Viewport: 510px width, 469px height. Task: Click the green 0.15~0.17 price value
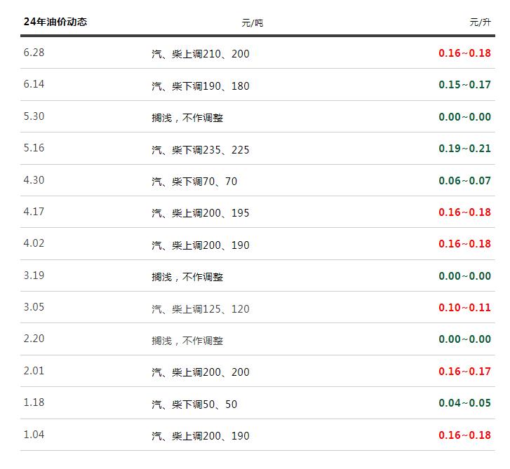[x=464, y=85]
